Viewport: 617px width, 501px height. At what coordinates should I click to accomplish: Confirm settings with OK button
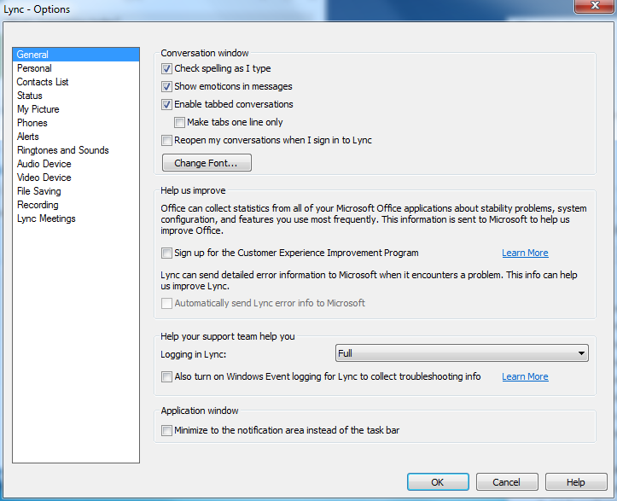[438, 482]
